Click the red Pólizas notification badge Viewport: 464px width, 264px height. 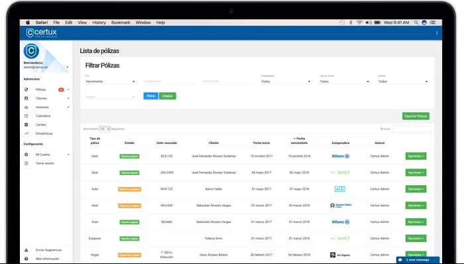pos(61,90)
